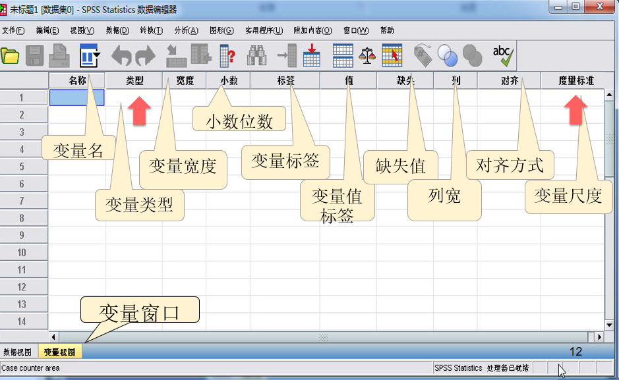
Task: Open the Dialog Recall toolbar button
Action: 90,55
